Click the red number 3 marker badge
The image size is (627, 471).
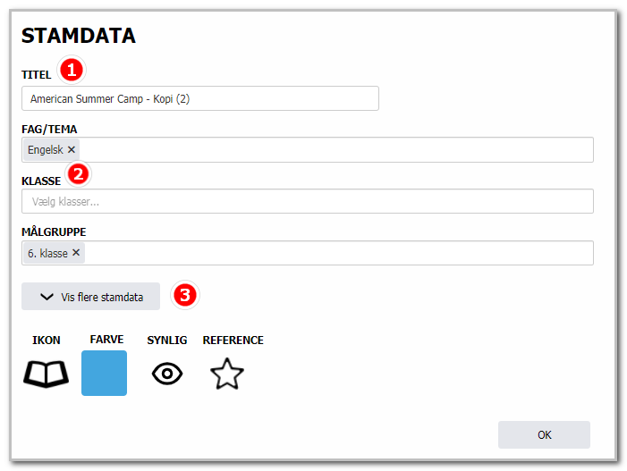click(185, 295)
